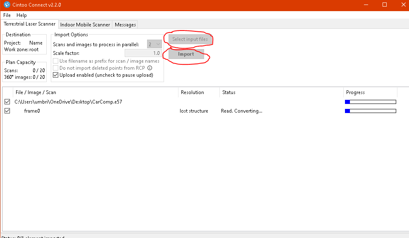
Task: Switch to Terrestrial Laser Scanner tab
Action: coord(29,24)
